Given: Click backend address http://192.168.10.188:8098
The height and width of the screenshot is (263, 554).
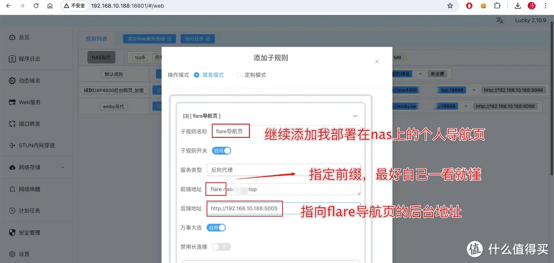Looking at the screenshot, I should coord(505,106).
